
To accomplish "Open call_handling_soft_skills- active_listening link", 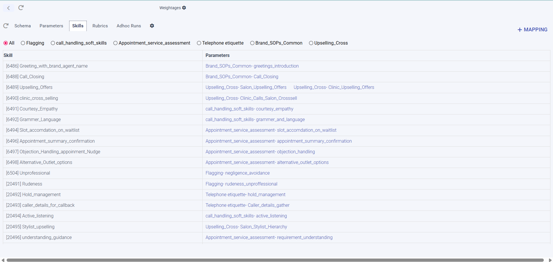I will (x=246, y=216).
